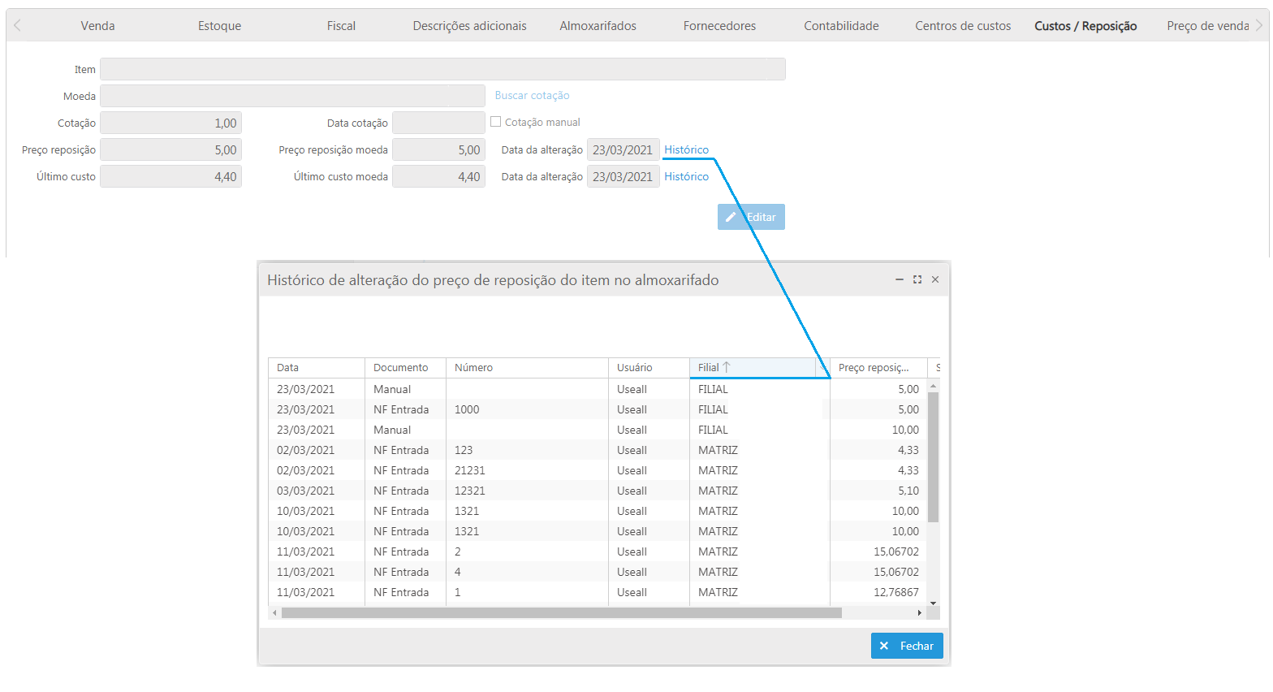This screenshot has width=1273, height=692.
Task: Sort by the Documento column header
Action: tap(405, 367)
